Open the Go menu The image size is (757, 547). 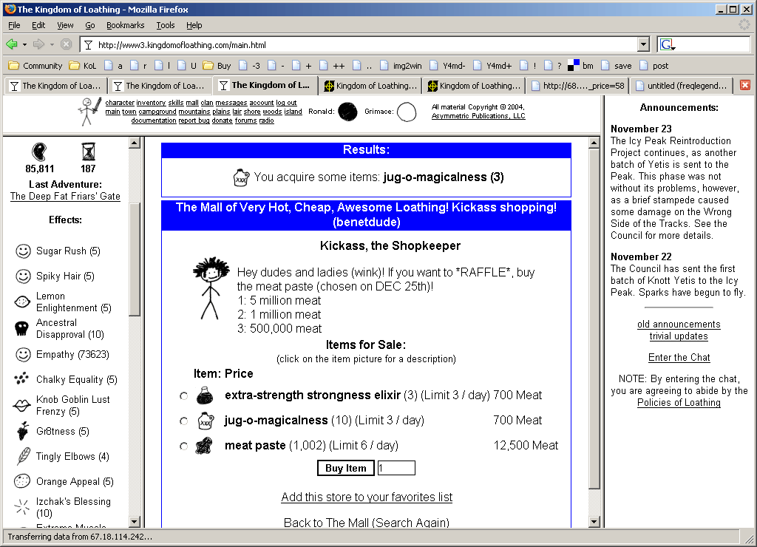click(x=89, y=25)
